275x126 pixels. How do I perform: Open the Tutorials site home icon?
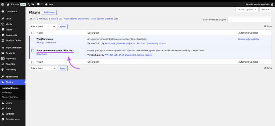8,4
